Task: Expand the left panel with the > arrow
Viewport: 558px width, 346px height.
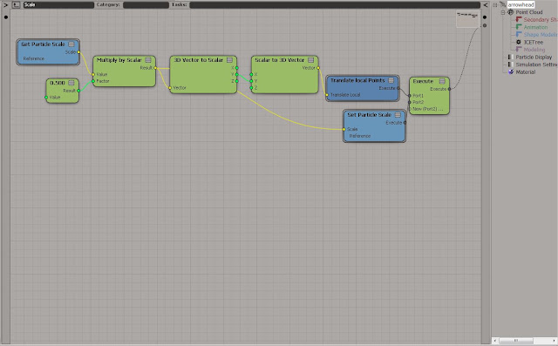Action: click(x=5, y=4)
